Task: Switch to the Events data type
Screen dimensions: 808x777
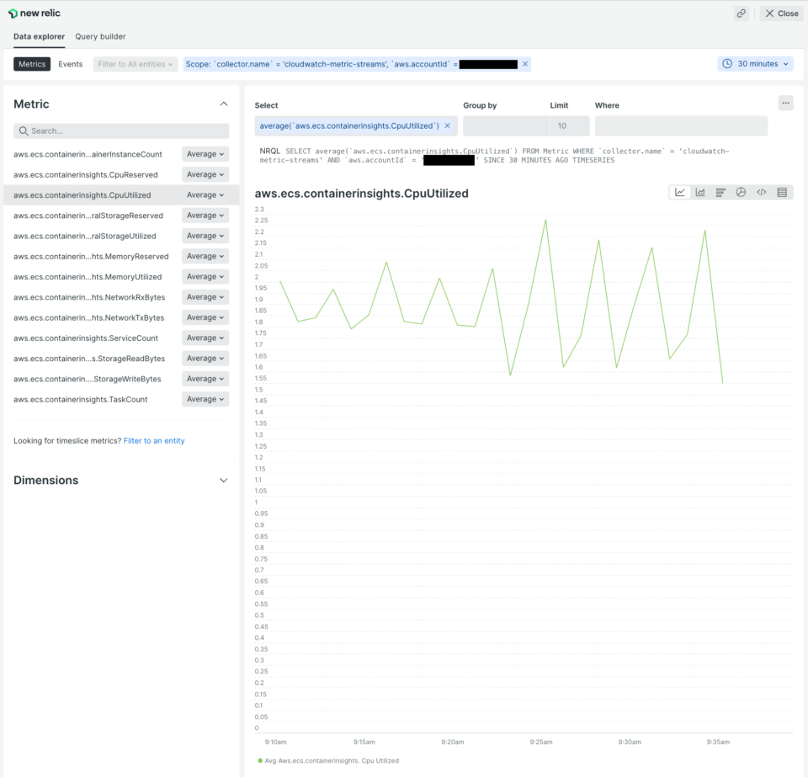Action: (x=70, y=63)
